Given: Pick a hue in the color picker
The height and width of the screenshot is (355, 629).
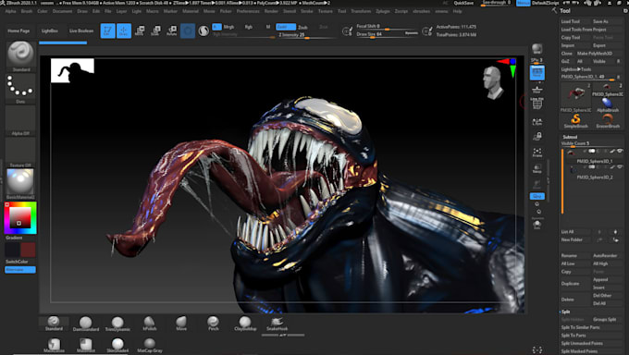Looking at the screenshot, I should (x=20, y=218).
